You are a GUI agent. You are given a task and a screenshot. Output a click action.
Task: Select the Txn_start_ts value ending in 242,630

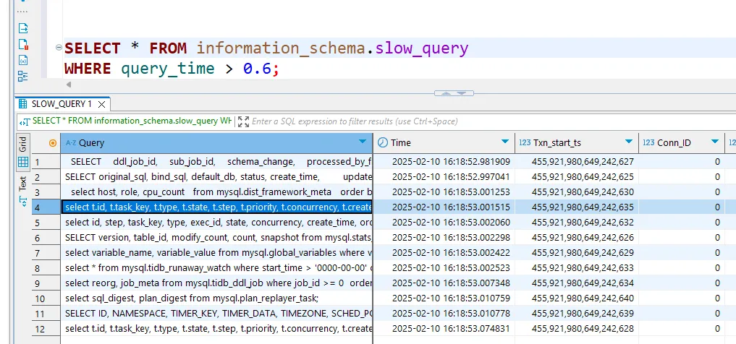[576, 192]
